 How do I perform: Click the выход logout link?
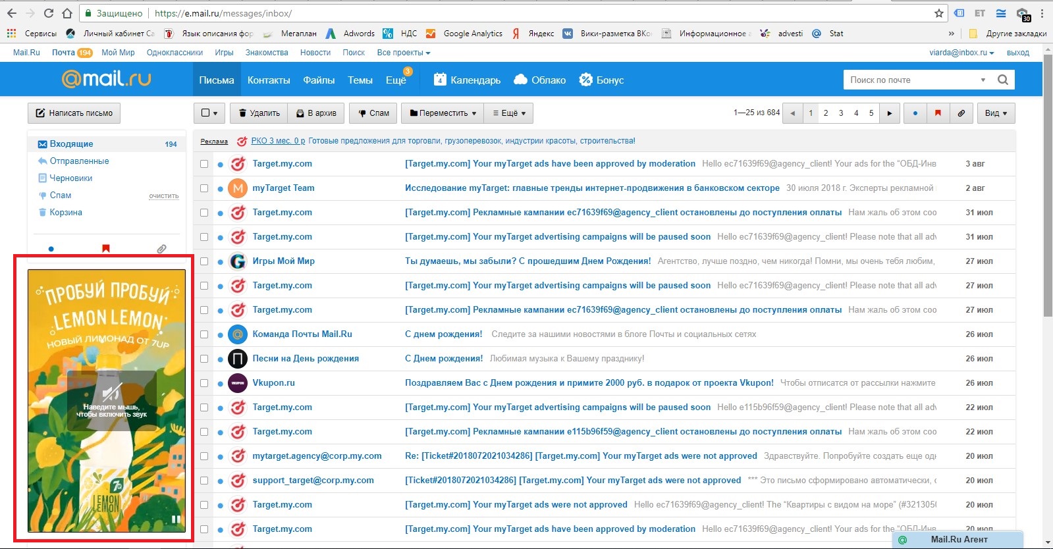click(x=1018, y=53)
